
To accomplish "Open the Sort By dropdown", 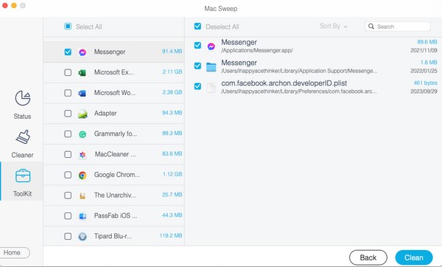I will tap(334, 27).
